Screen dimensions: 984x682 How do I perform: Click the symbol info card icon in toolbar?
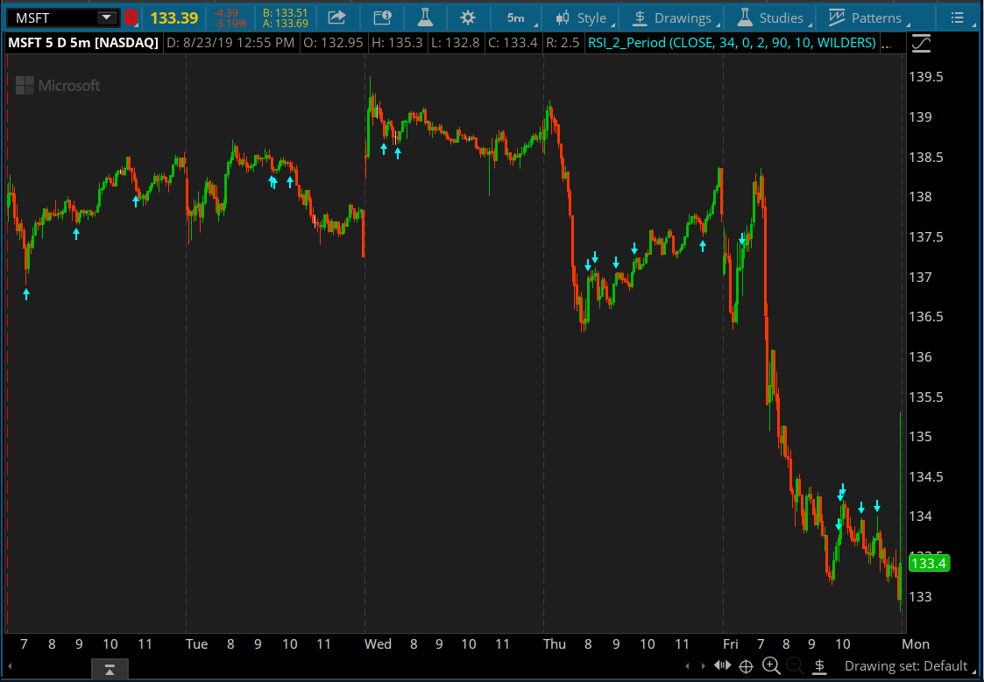click(382, 18)
